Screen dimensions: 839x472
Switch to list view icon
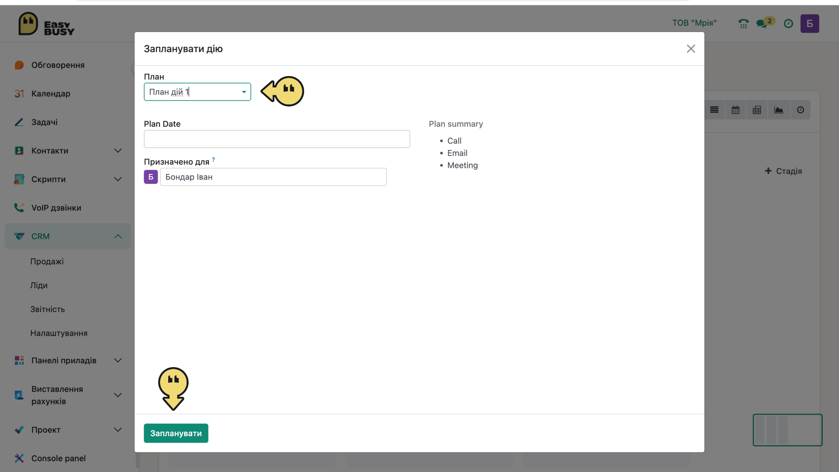pos(714,110)
